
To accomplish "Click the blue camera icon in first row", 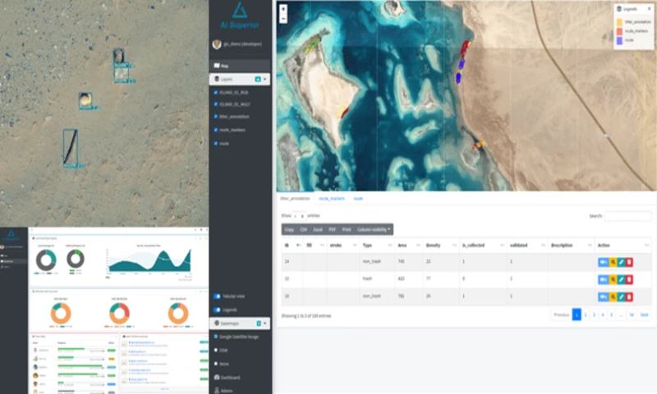I will coord(604,262).
